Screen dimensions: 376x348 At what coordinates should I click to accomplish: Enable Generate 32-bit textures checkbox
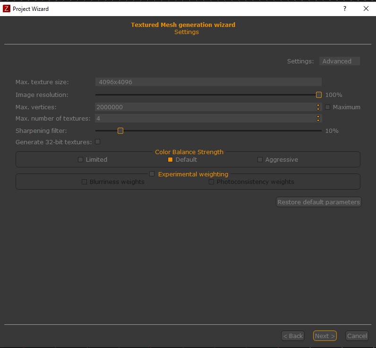tap(98, 142)
